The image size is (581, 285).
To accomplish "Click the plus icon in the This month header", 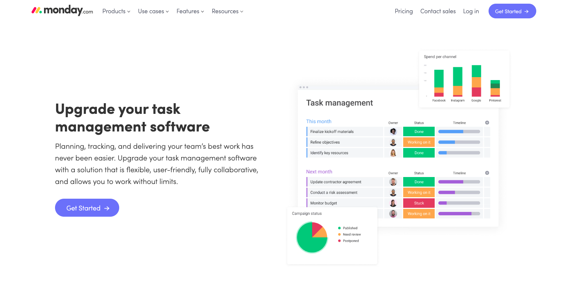I will [x=487, y=123].
